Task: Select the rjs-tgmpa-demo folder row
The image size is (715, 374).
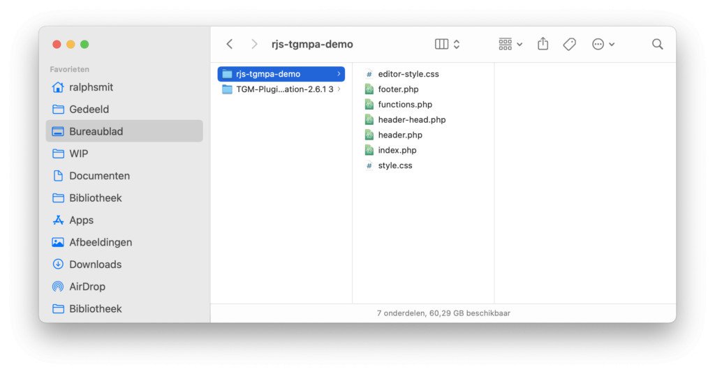Action: pyautogui.click(x=281, y=74)
